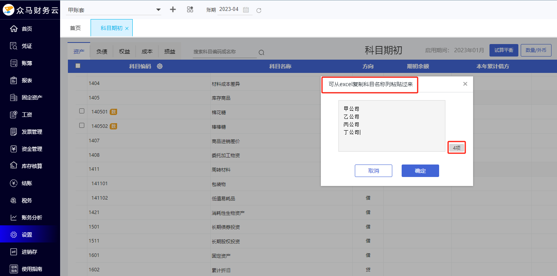Open 报表 reports sidebar icon
Viewport: 557px width, 276px height.
14,80
